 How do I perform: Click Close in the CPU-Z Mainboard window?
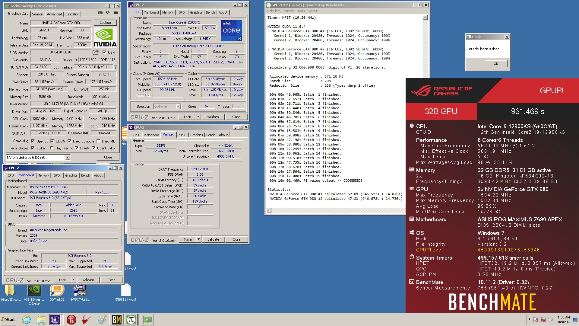pos(111,280)
